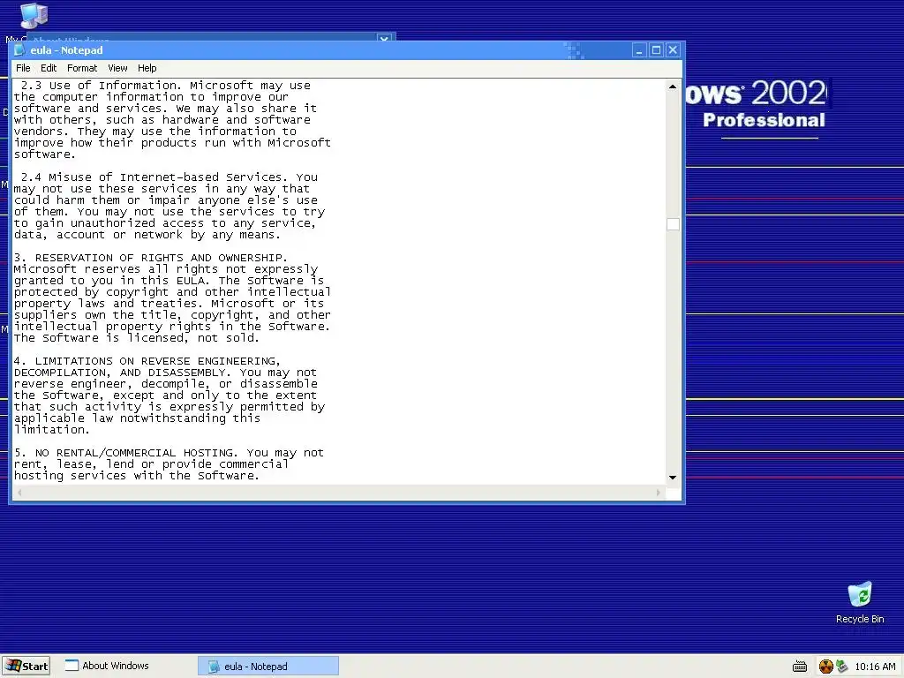Open the Format menu in Notepad

point(82,68)
